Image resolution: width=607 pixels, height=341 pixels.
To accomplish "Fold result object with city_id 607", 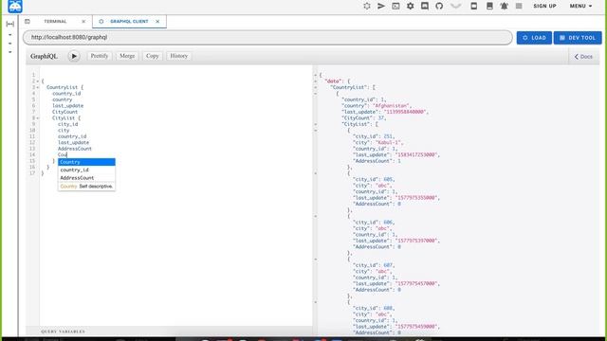I will (315, 259).
